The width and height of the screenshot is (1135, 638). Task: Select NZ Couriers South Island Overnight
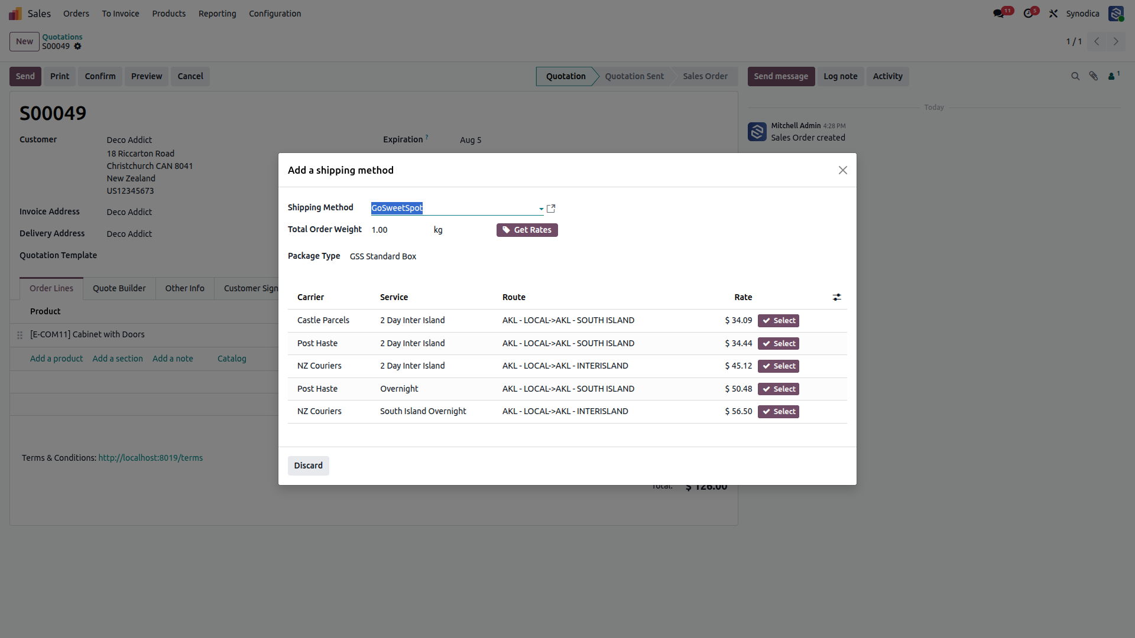(x=779, y=412)
